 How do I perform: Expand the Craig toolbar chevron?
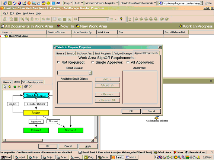point(71,3)
